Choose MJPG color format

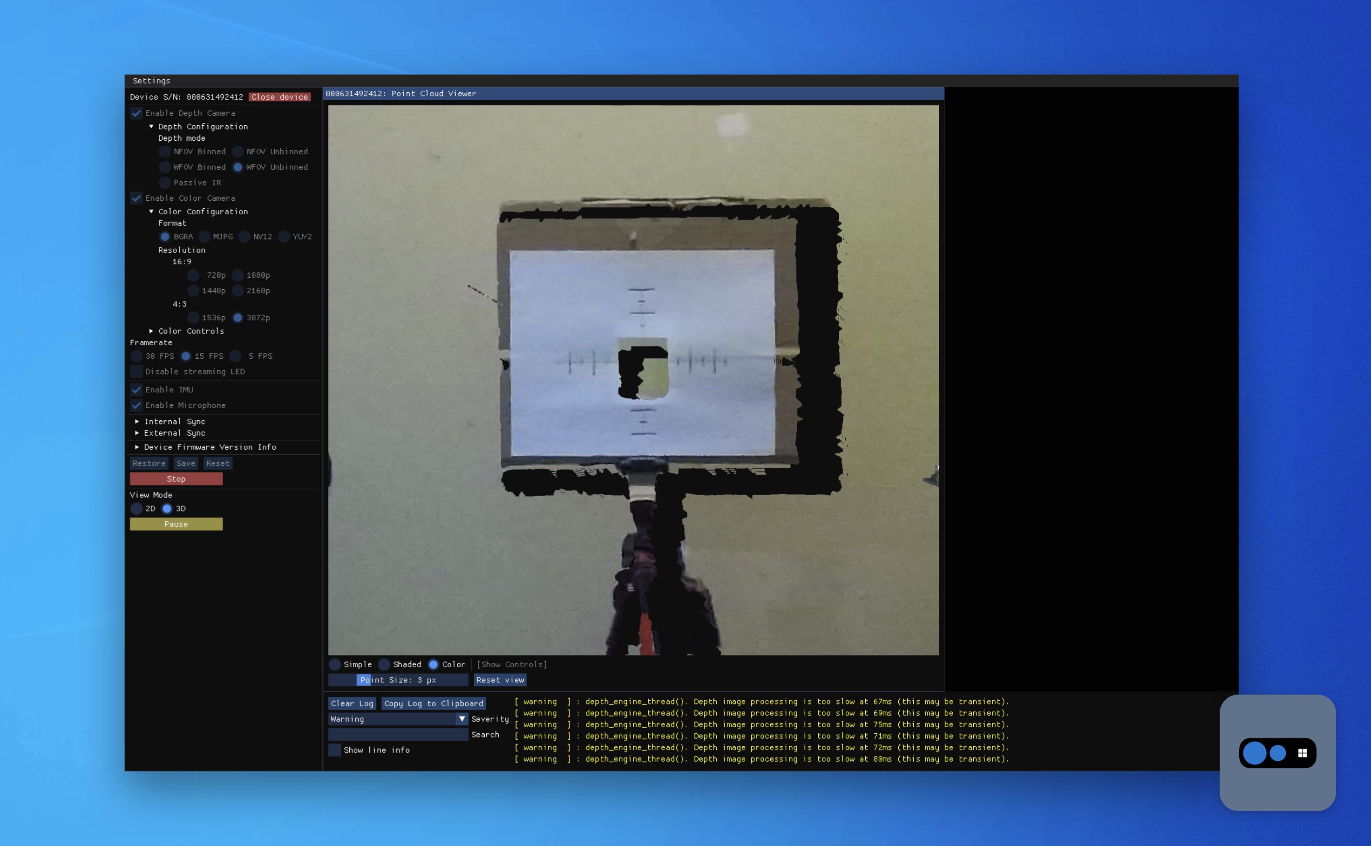[206, 237]
